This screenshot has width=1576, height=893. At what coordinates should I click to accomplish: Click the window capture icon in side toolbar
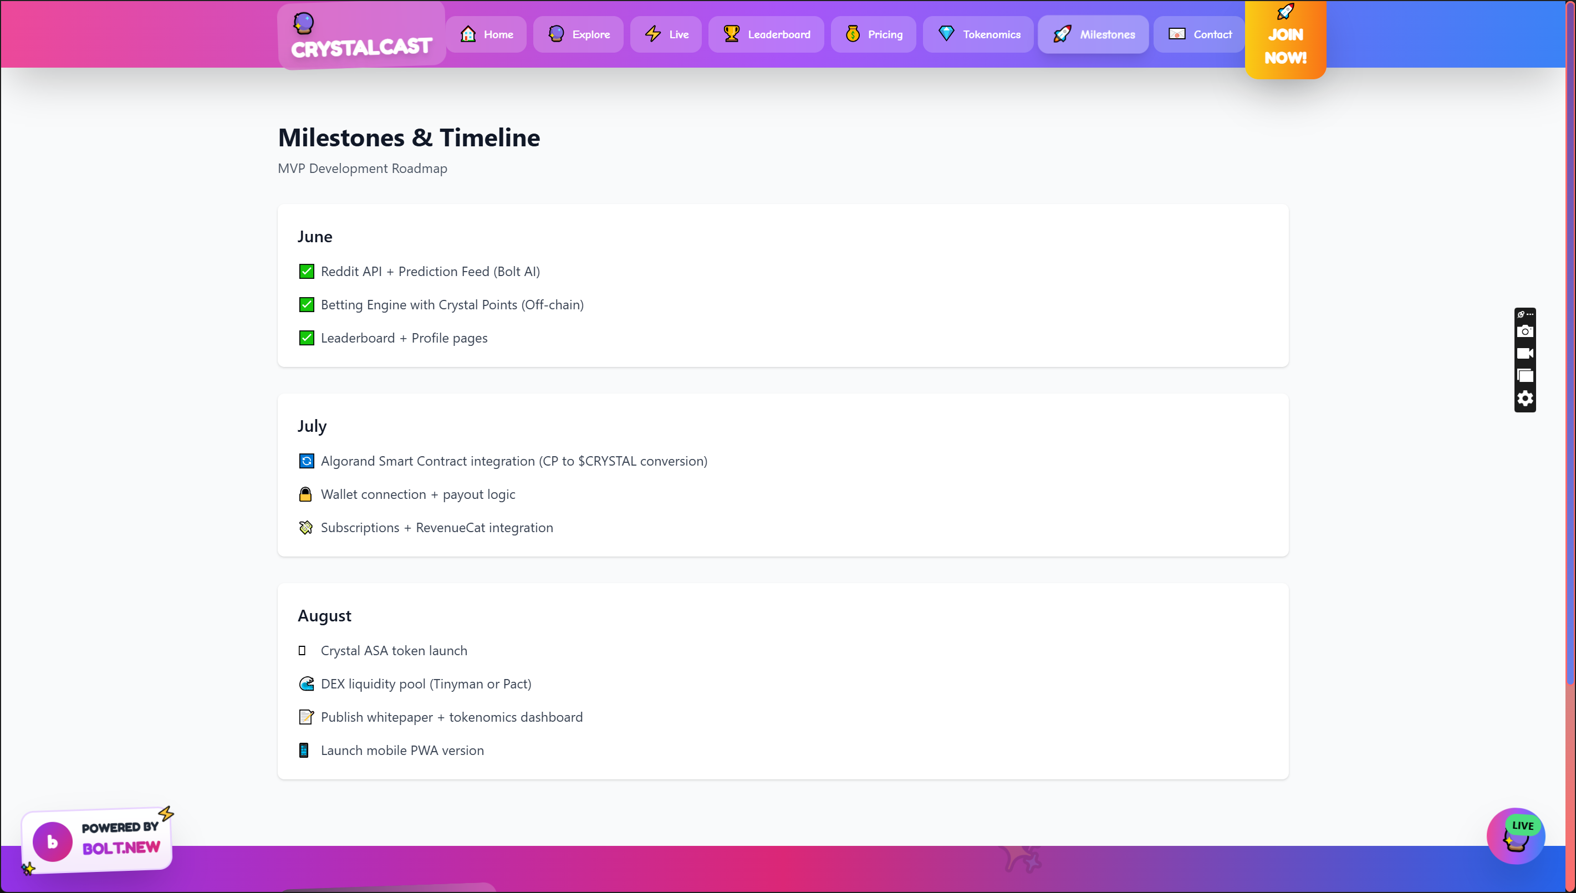click(1524, 376)
